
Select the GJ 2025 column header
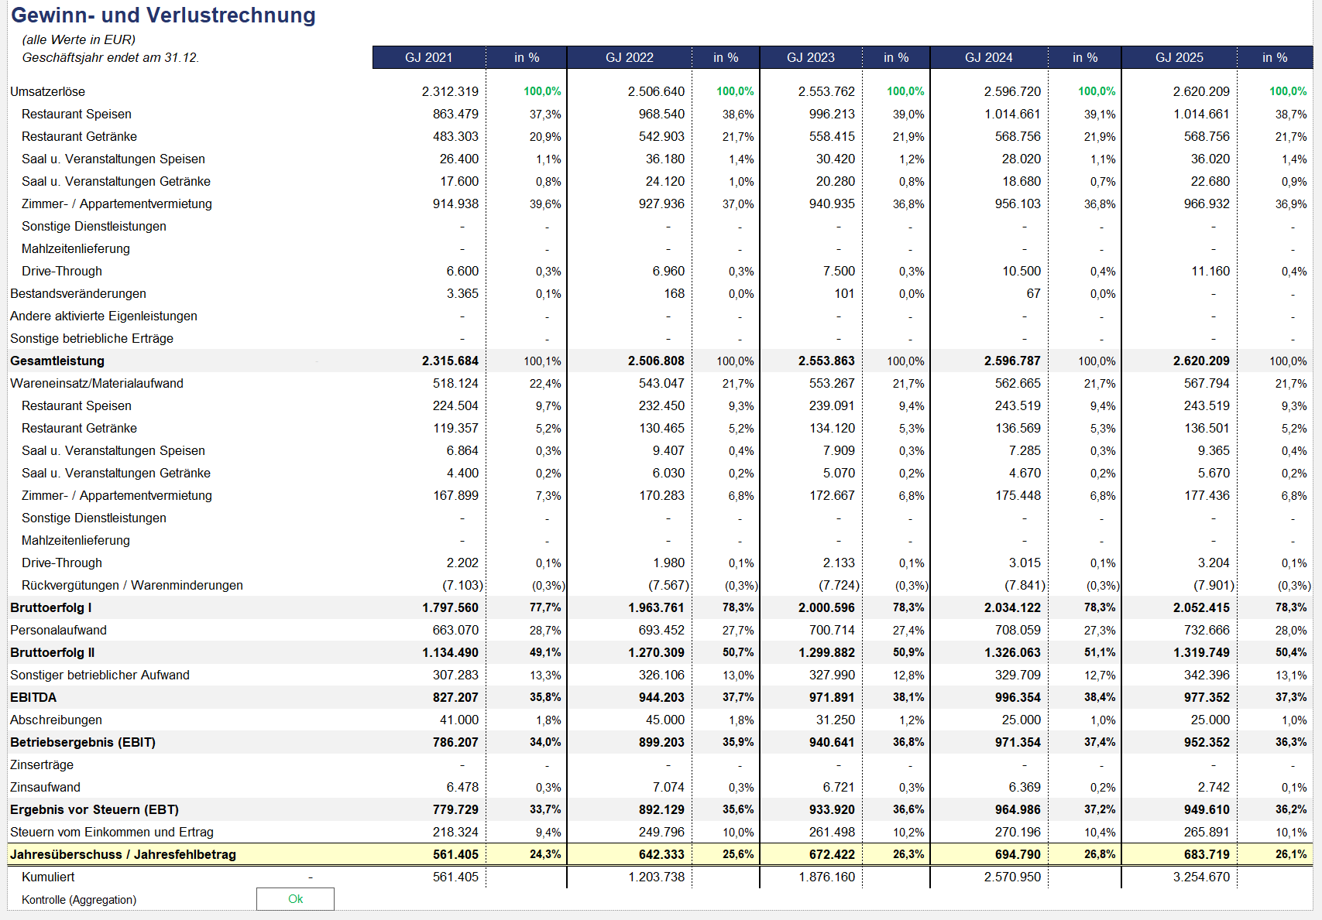pos(1179,57)
